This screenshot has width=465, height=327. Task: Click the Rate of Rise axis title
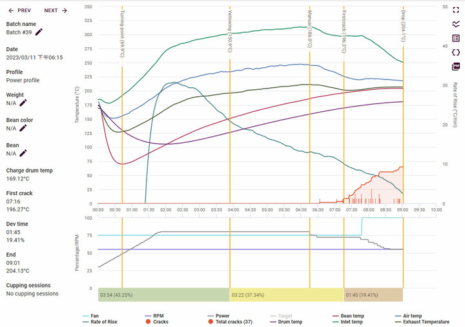tap(455, 105)
